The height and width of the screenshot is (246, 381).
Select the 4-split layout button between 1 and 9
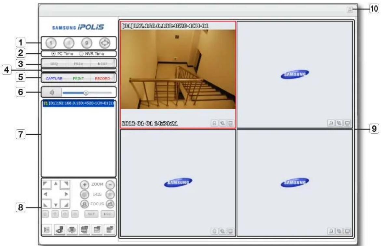(69, 43)
